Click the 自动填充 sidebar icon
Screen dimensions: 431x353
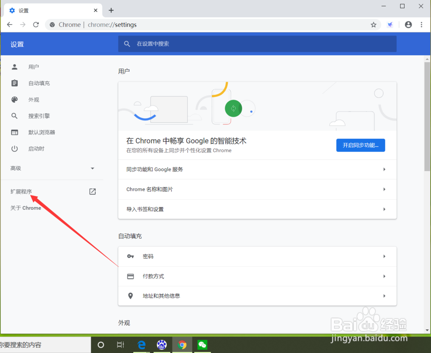(x=14, y=83)
